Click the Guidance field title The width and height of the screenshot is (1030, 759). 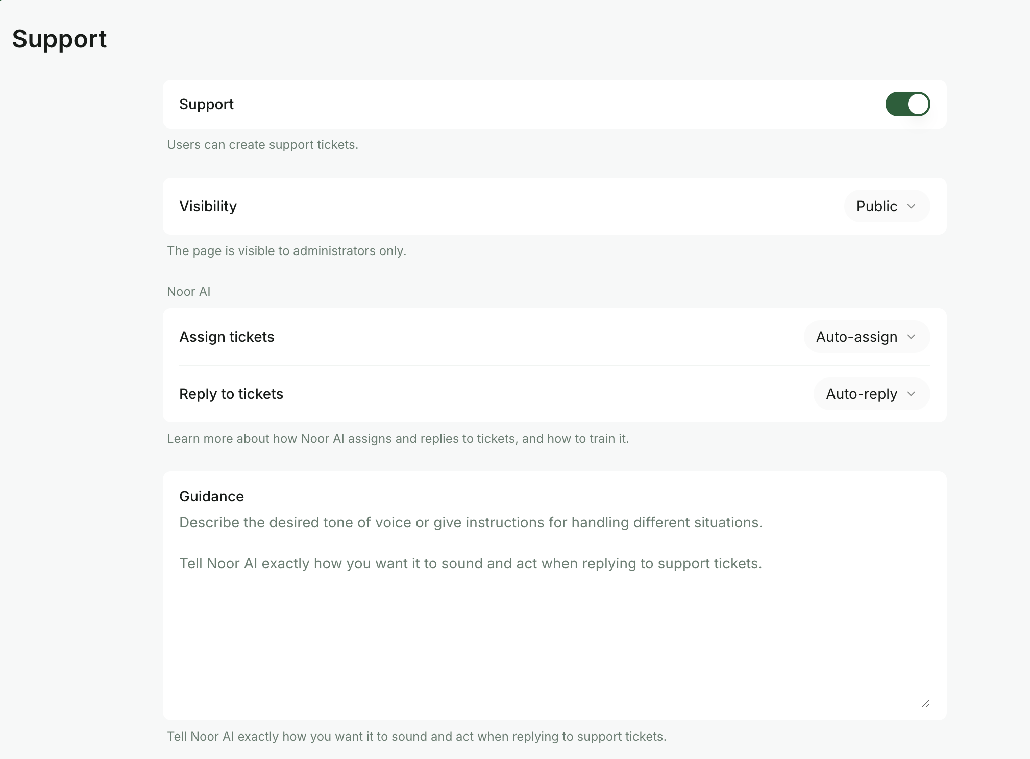[211, 496]
